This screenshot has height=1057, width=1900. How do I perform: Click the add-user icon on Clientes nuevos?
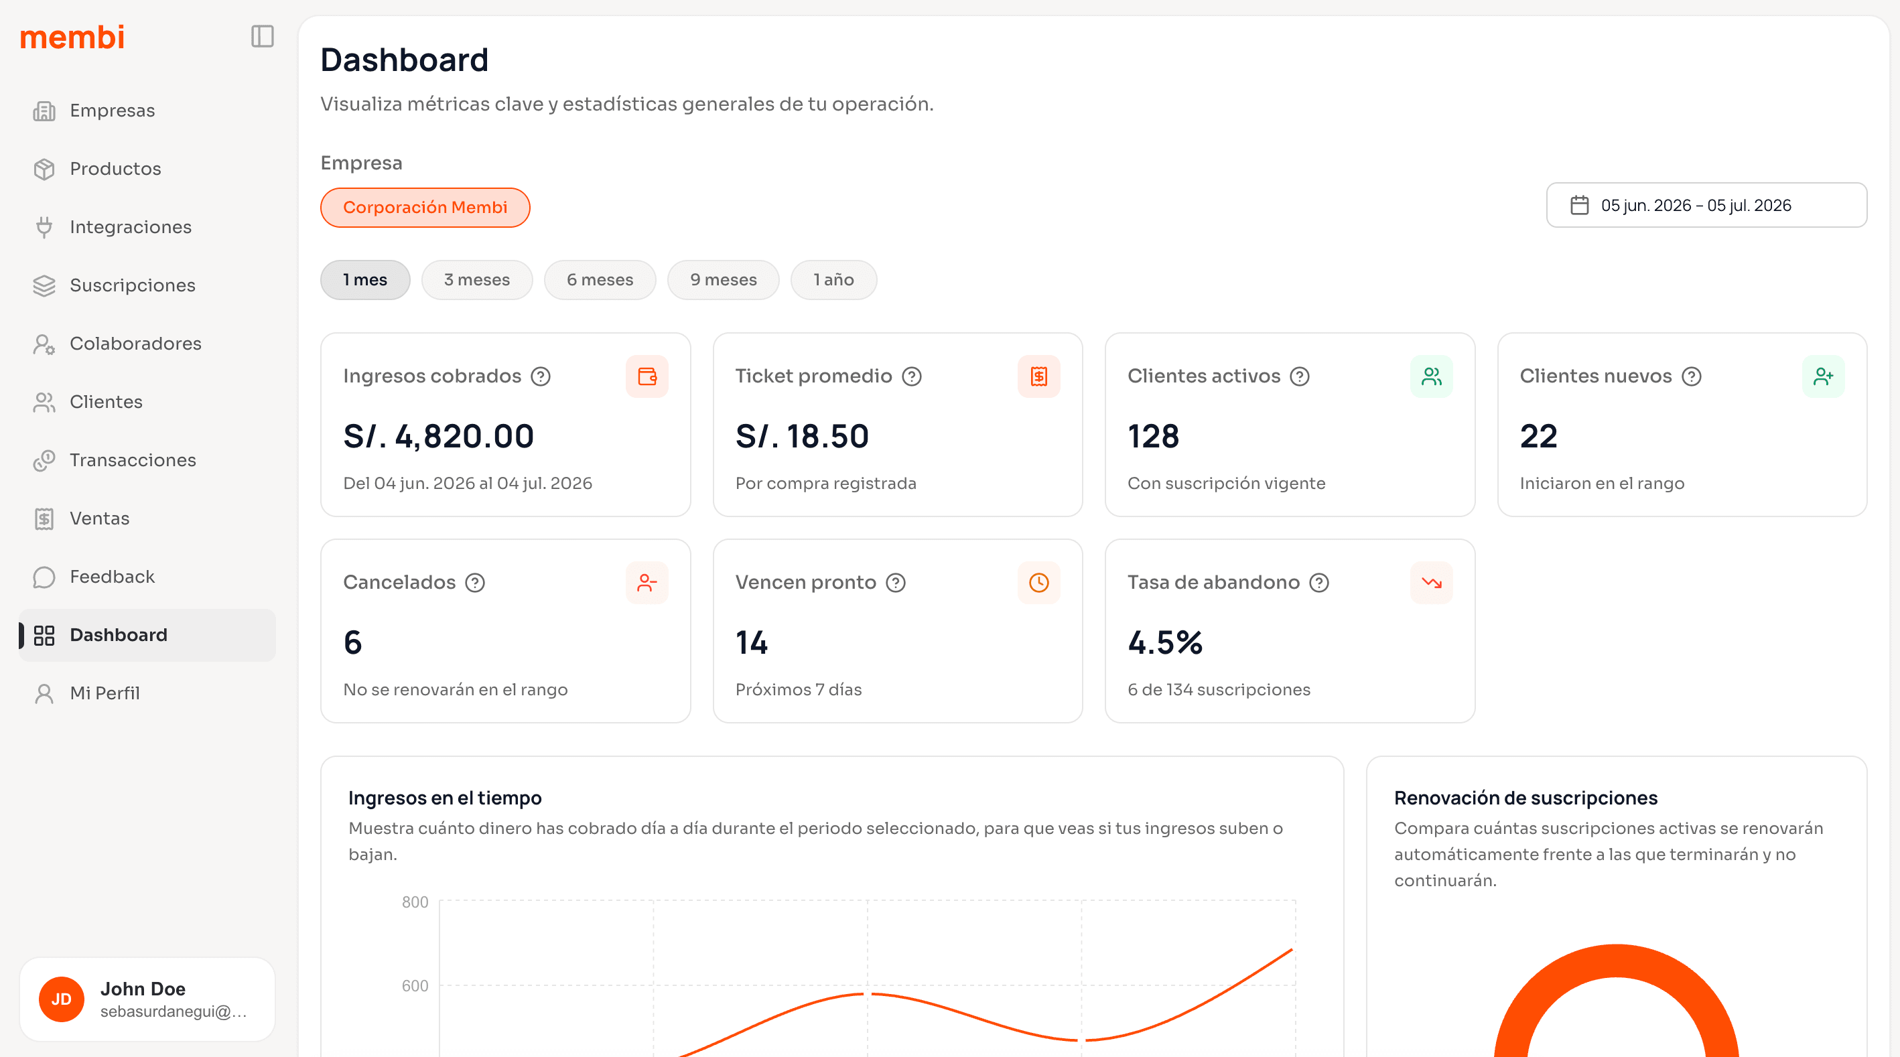click(x=1824, y=377)
